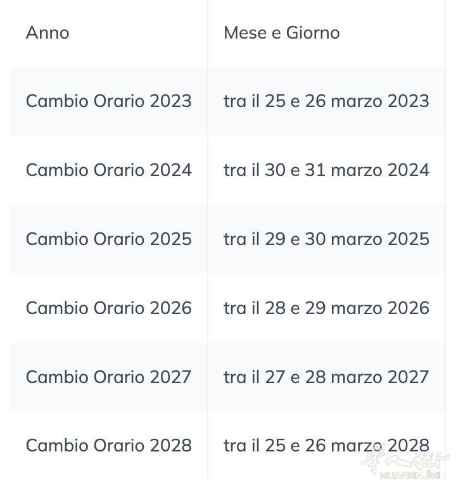Click 'tra il 29 e 30 marzo 2025'
Screen dimensions: 456x485
[x=326, y=239]
